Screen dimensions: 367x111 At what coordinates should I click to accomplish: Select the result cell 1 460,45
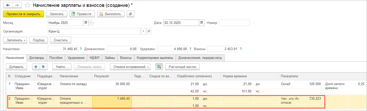point(112,102)
